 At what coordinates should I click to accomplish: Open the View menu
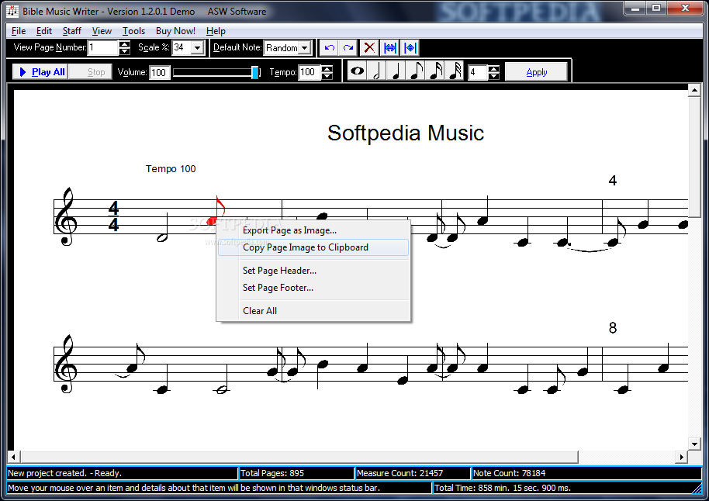pyautogui.click(x=102, y=31)
